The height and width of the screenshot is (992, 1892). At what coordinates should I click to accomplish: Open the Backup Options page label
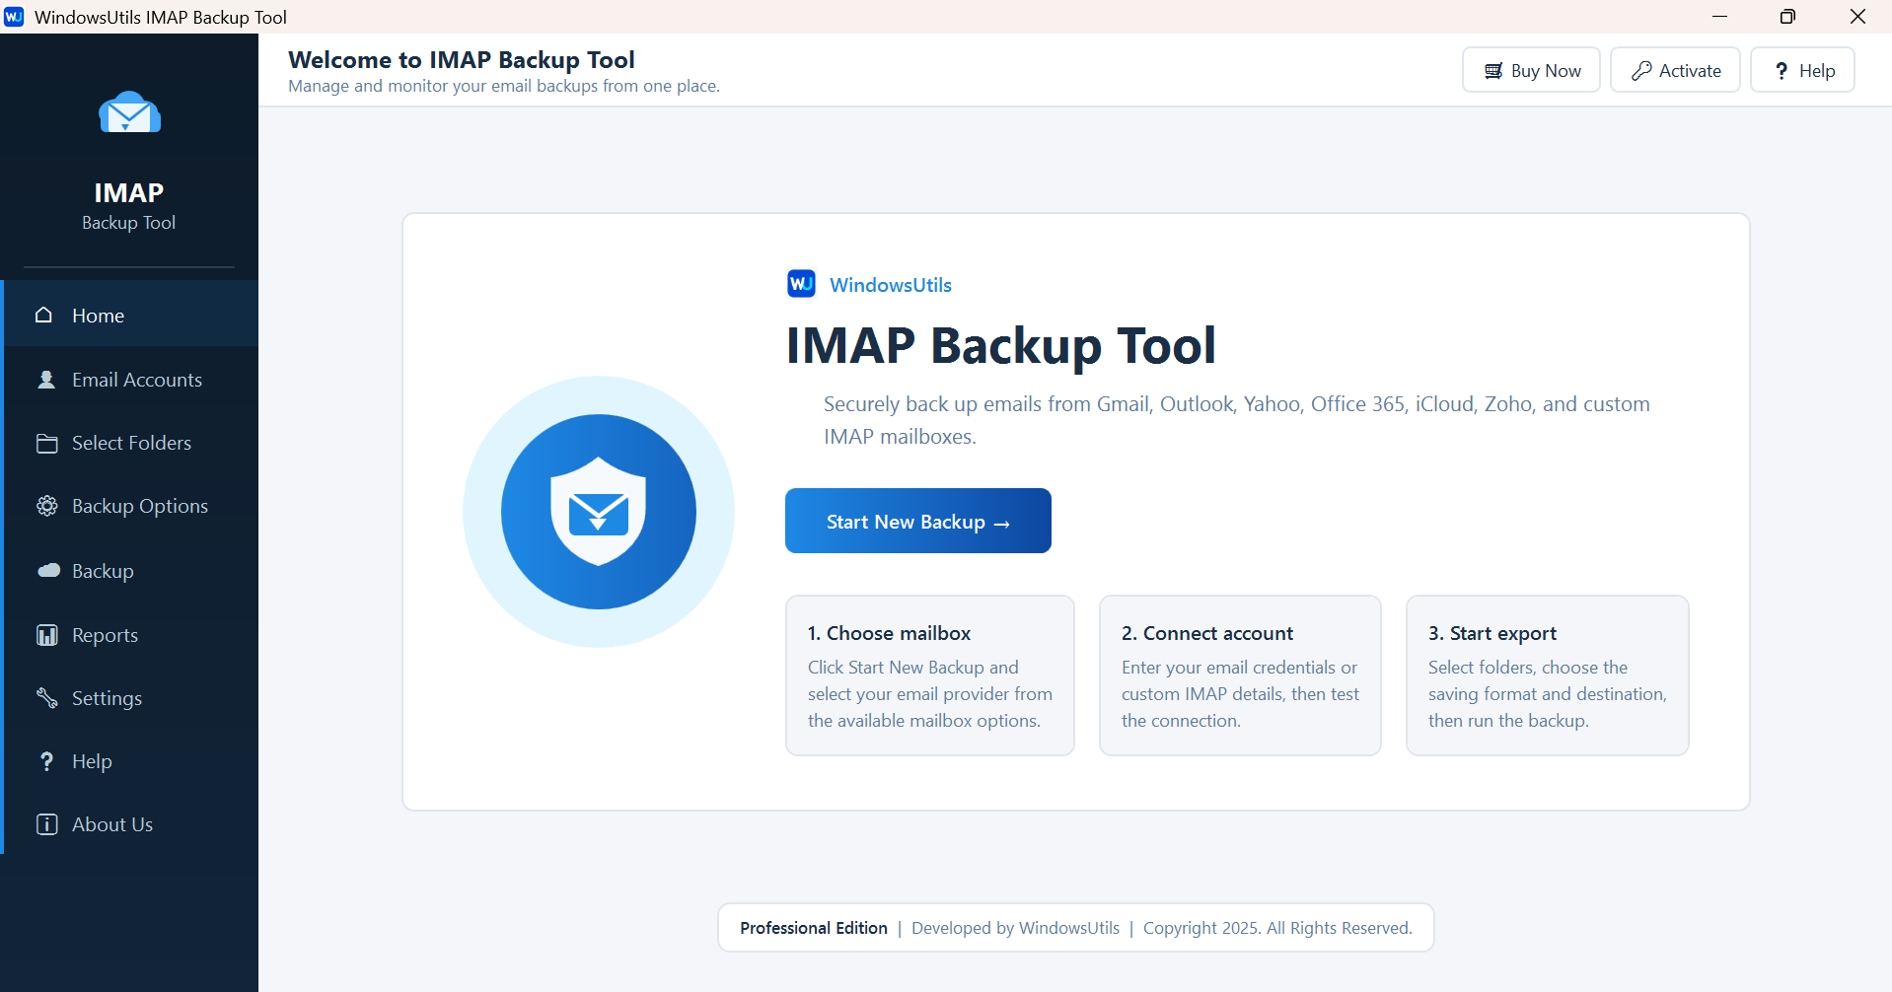point(140,506)
